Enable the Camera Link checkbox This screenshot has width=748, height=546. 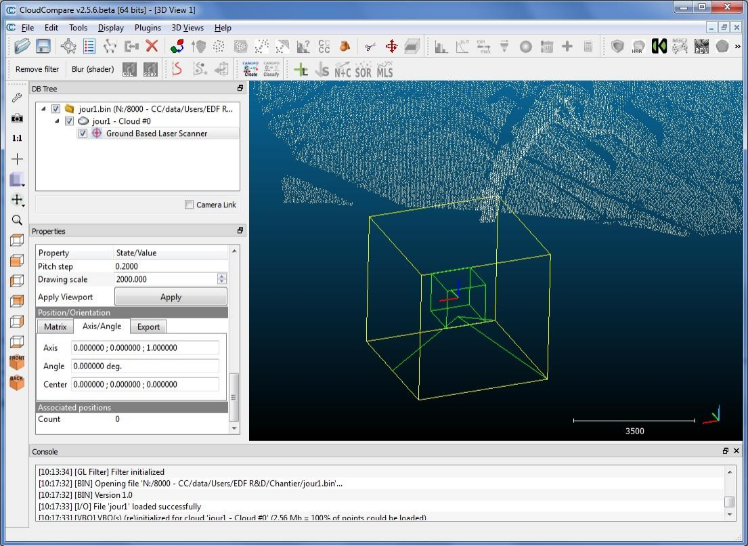point(189,205)
